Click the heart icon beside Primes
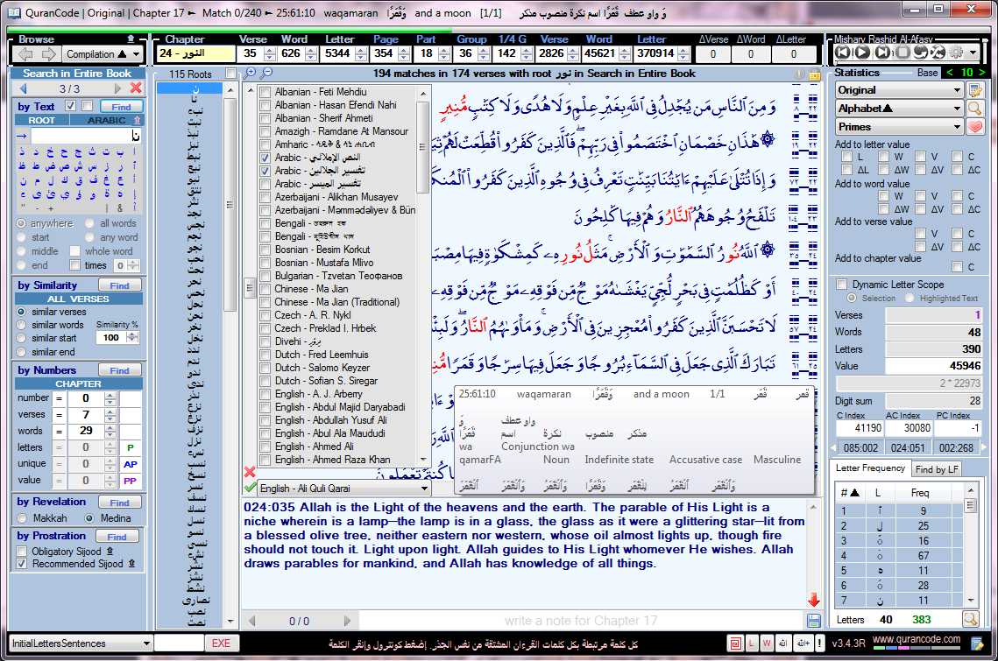This screenshot has width=998, height=661. point(975,127)
